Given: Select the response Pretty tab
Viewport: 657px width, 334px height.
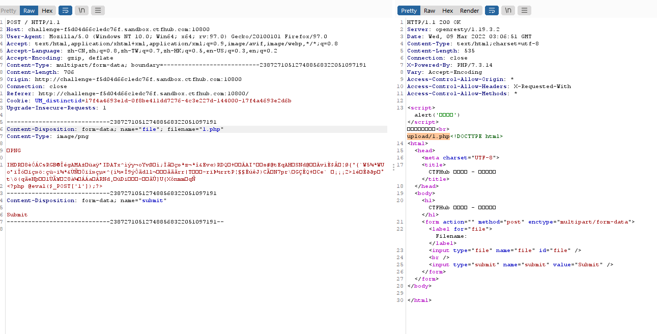Looking at the screenshot, I should [409, 11].
